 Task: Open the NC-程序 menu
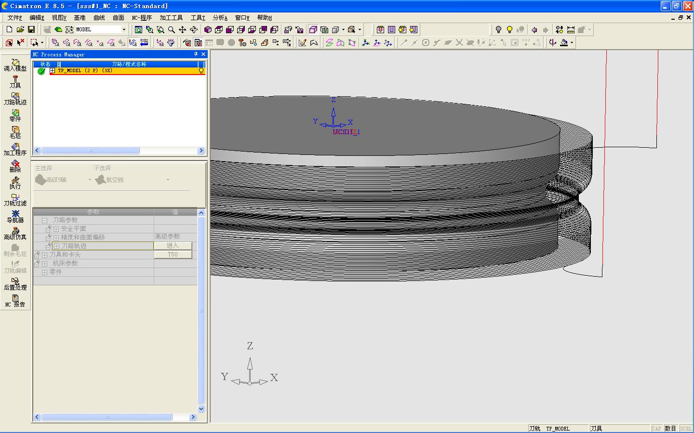tap(142, 18)
